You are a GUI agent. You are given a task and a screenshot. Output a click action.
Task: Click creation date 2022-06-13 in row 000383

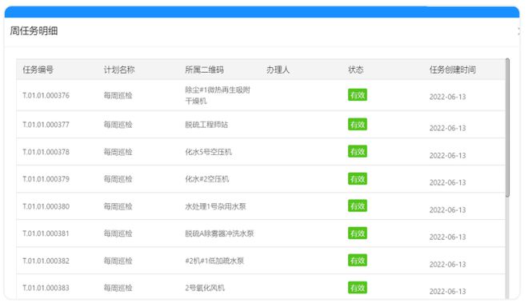pyautogui.click(x=447, y=291)
